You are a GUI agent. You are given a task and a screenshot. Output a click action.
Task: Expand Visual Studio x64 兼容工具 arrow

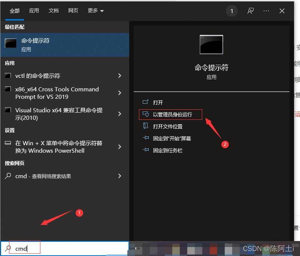pyautogui.click(x=119, y=114)
